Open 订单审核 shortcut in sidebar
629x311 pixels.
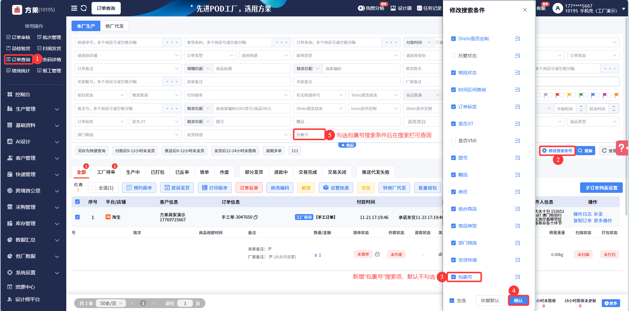point(18,37)
